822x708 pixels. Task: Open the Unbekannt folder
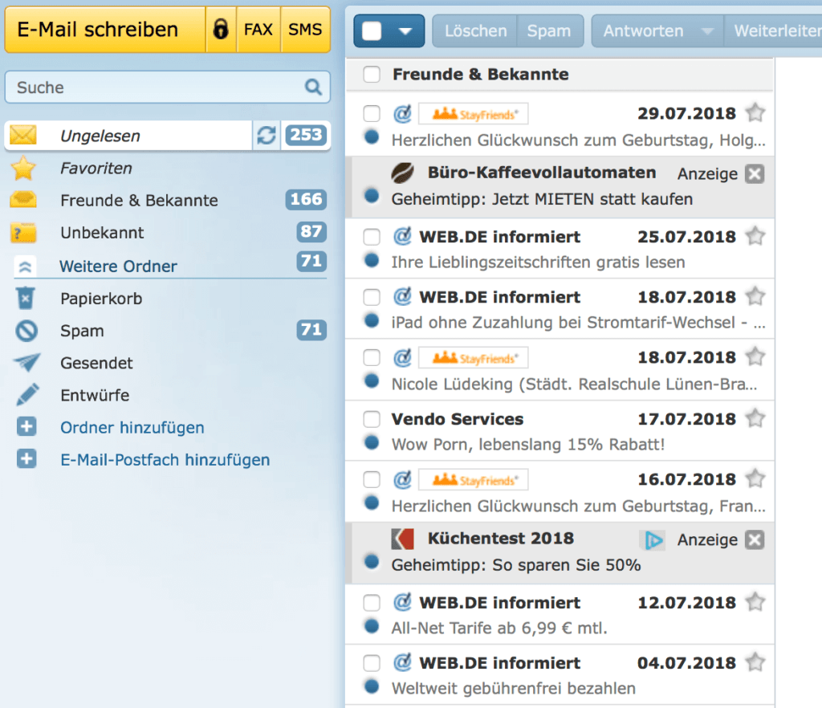[x=102, y=233]
